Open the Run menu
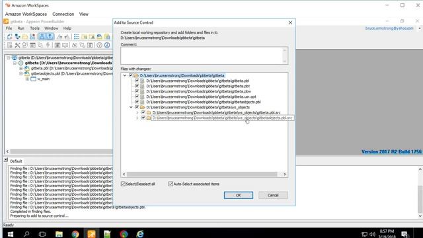423x238 pixels. click(x=20, y=28)
